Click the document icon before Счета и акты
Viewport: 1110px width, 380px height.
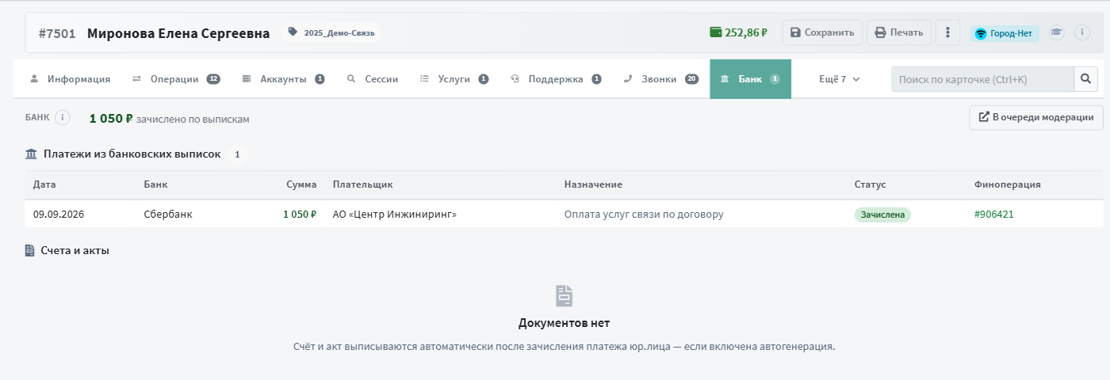coord(30,250)
